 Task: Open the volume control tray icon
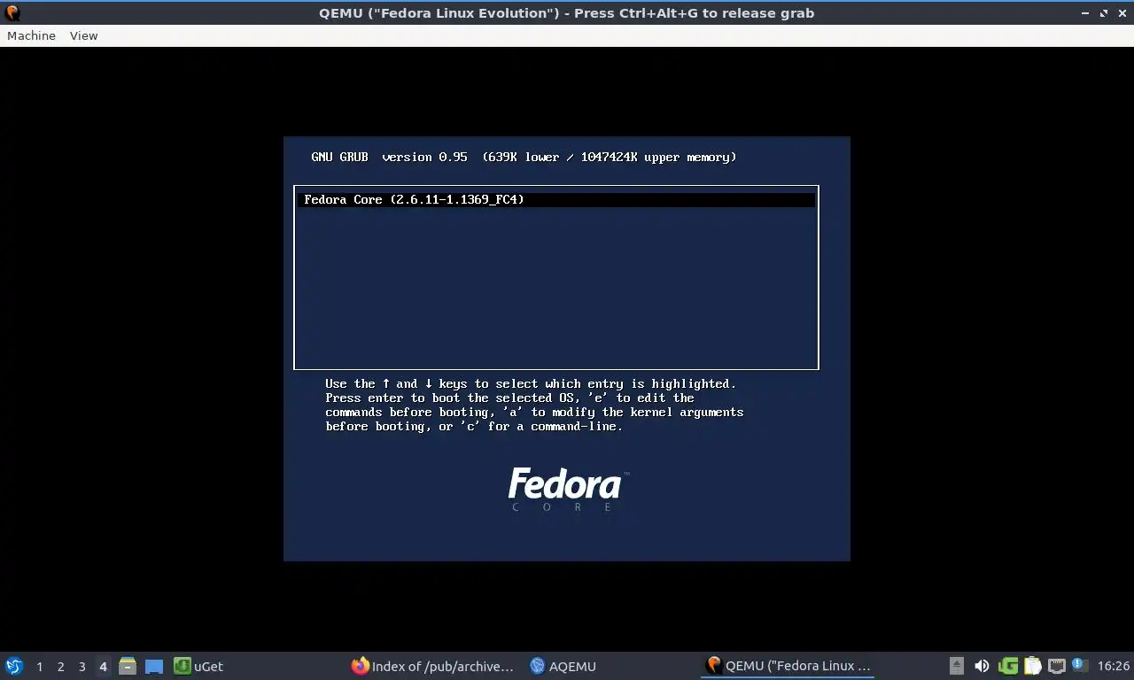click(x=982, y=666)
